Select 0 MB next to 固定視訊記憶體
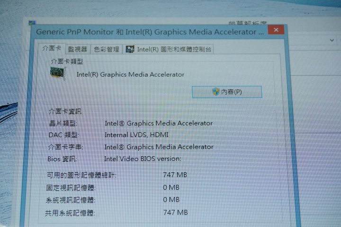 [171, 187]
